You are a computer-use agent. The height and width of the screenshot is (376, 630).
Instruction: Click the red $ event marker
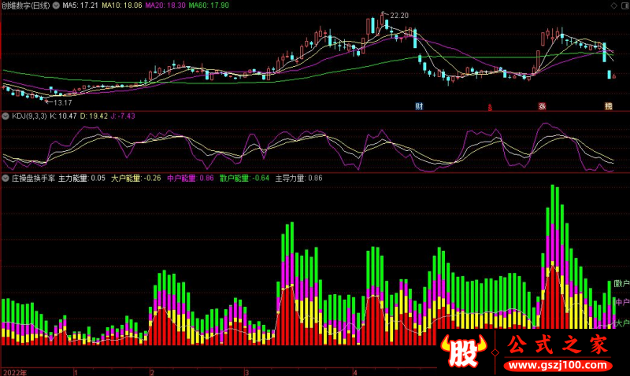tap(489, 106)
